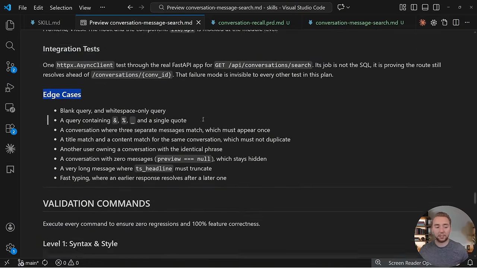Open the editor More Actions ellipsis
This screenshot has width=477, height=268.
pyautogui.click(x=467, y=23)
